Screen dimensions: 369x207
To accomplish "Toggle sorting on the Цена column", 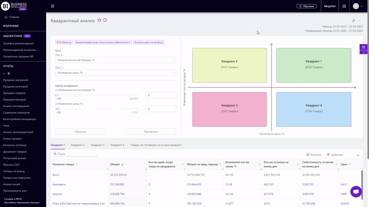I will click(350, 164).
